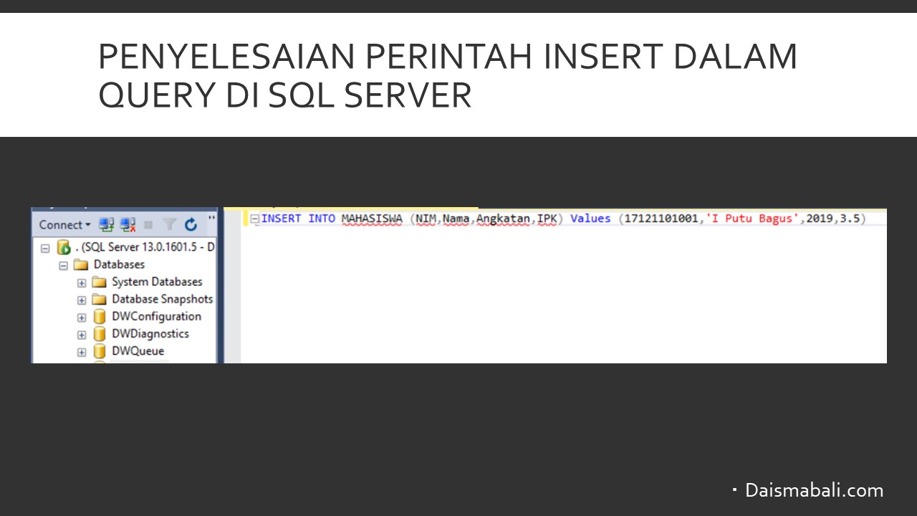Viewport: 917px width, 516px height.
Task: Expand the DWQueue database node
Action: [x=82, y=352]
